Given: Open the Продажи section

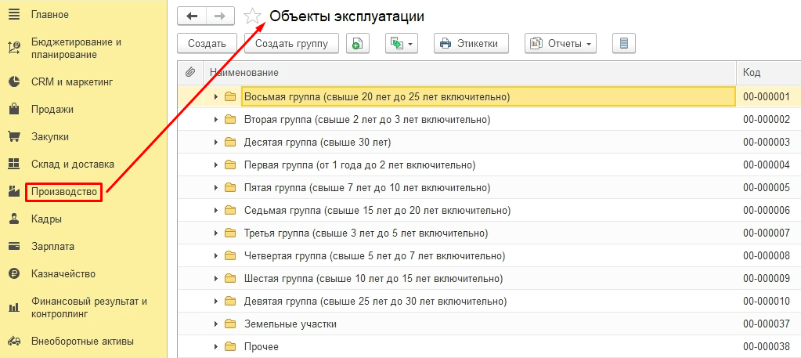Looking at the screenshot, I should point(52,109).
